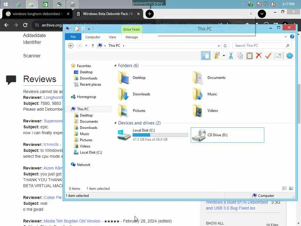Open the browser tab search dropdown
The height and width of the screenshot is (226, 301).
click(262, 14)
